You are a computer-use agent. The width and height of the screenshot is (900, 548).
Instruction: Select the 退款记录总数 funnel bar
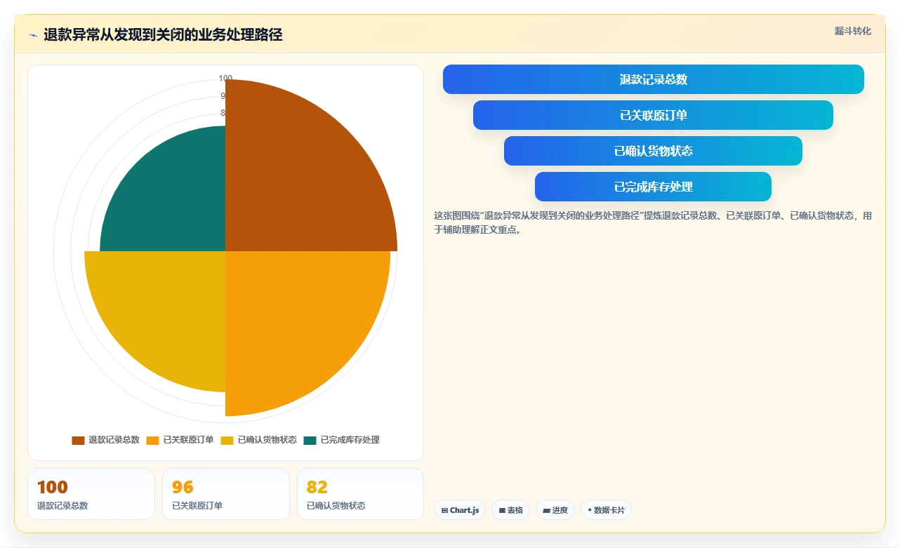click(x=653, y=79)
